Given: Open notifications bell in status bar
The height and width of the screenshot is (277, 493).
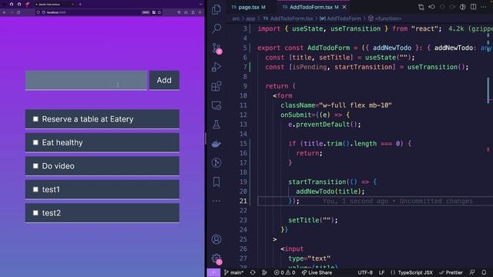Looking at the screenshot, I should [484, 272].
